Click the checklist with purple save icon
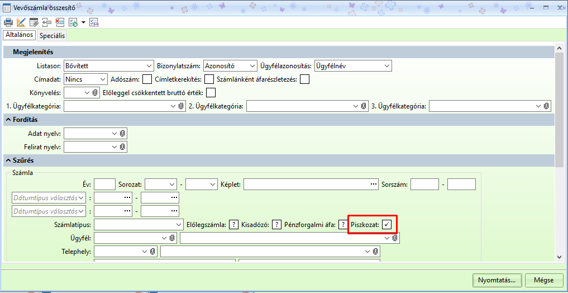This screenshot has height=293, width=568. [94, 22]
